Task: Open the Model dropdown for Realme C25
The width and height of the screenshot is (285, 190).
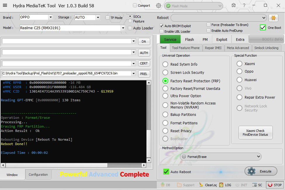Action: 123,28
